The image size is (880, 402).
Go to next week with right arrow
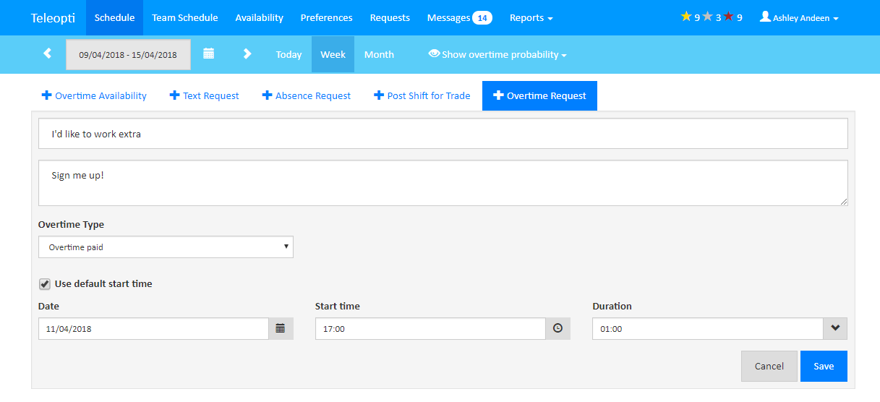(247, 54)
